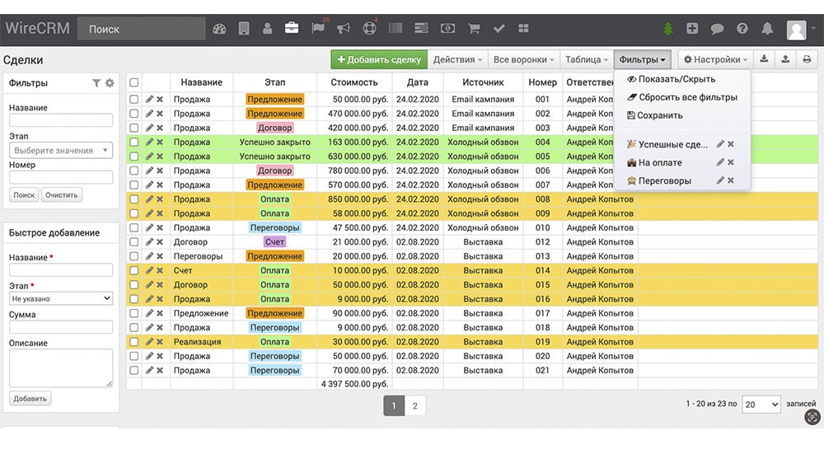Click the print icon in toolbar
Screen dimensions: 824x449
[807, 59]
